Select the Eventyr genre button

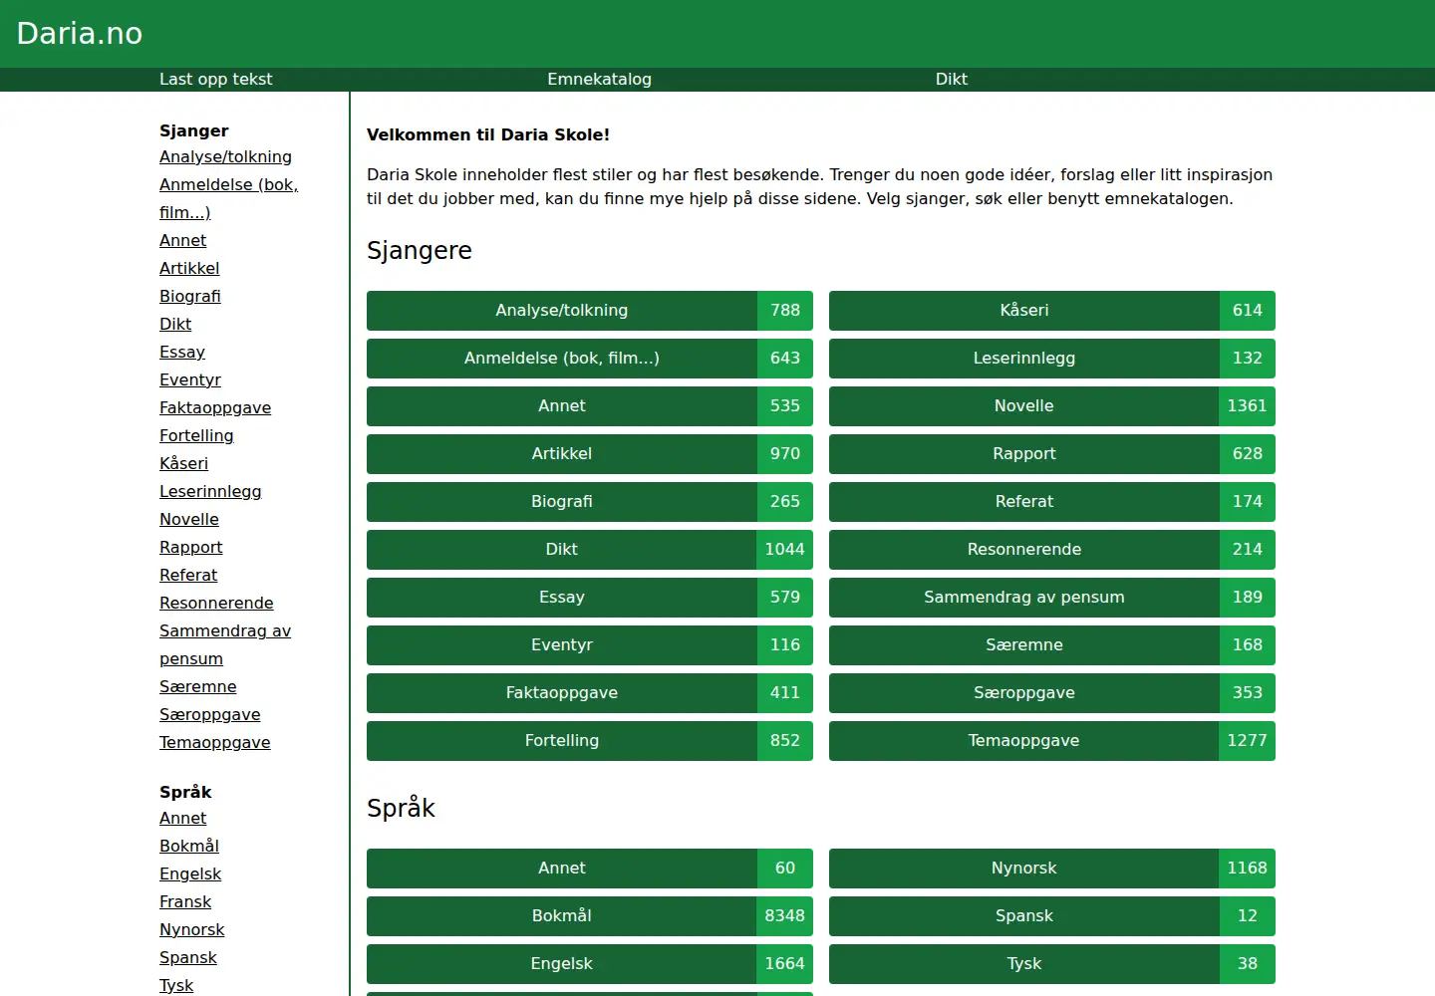(590, 645)
